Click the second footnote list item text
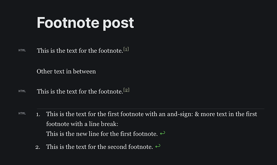 100,147
